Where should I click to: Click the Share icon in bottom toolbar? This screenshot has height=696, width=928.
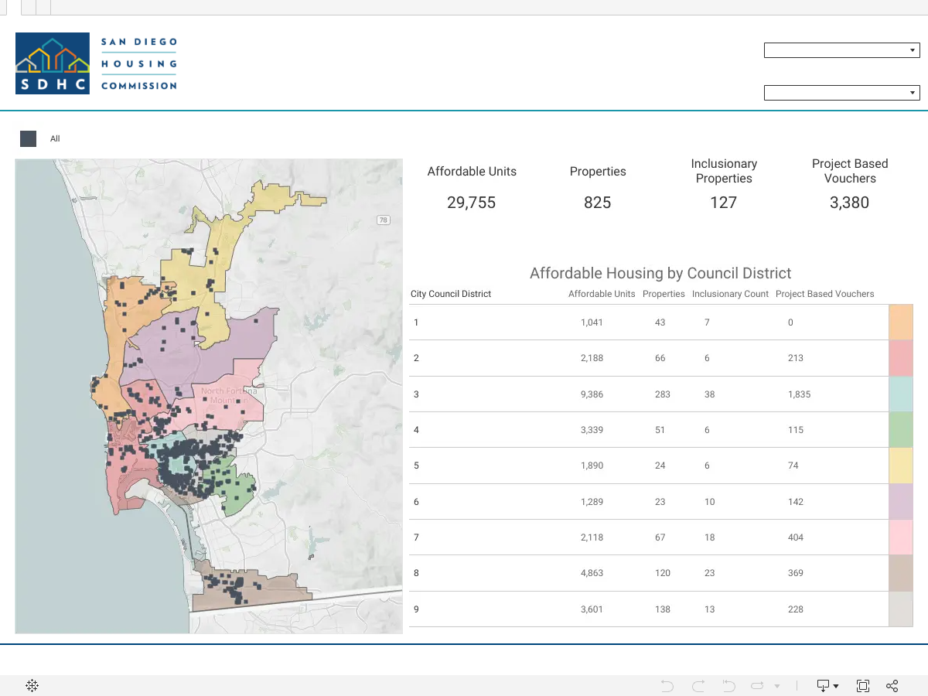[892, 686]
